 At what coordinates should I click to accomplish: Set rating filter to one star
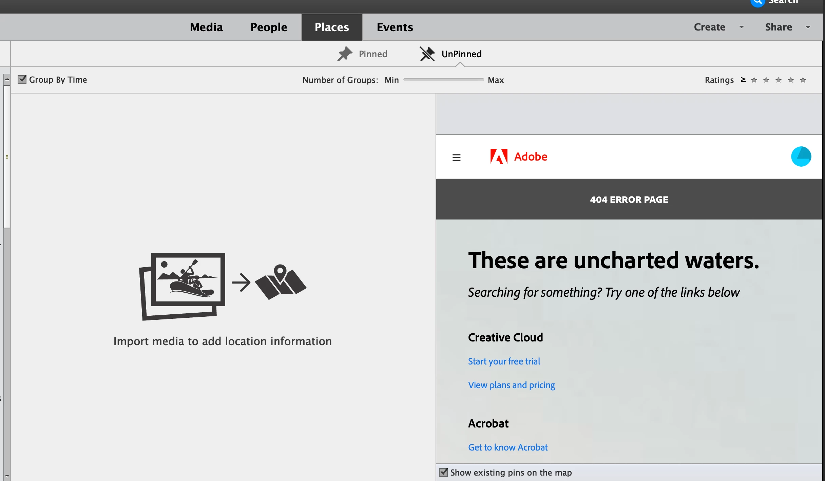(754, 80)
